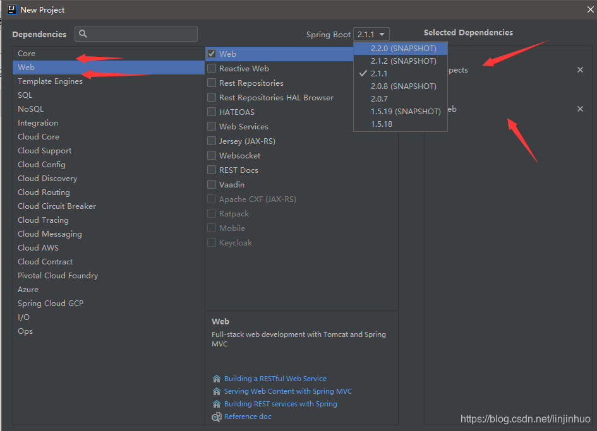The height and width of the screenshot is (431, 597).
Task: Open the Template Engines category
Action: tap(109, 81)
